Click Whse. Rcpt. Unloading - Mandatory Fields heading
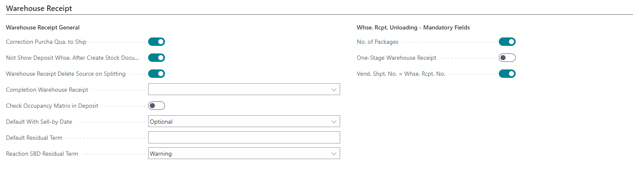 coord(413,27)
